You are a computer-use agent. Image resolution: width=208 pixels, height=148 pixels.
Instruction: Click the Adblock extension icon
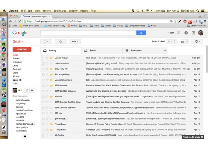(x=185, y=21)
